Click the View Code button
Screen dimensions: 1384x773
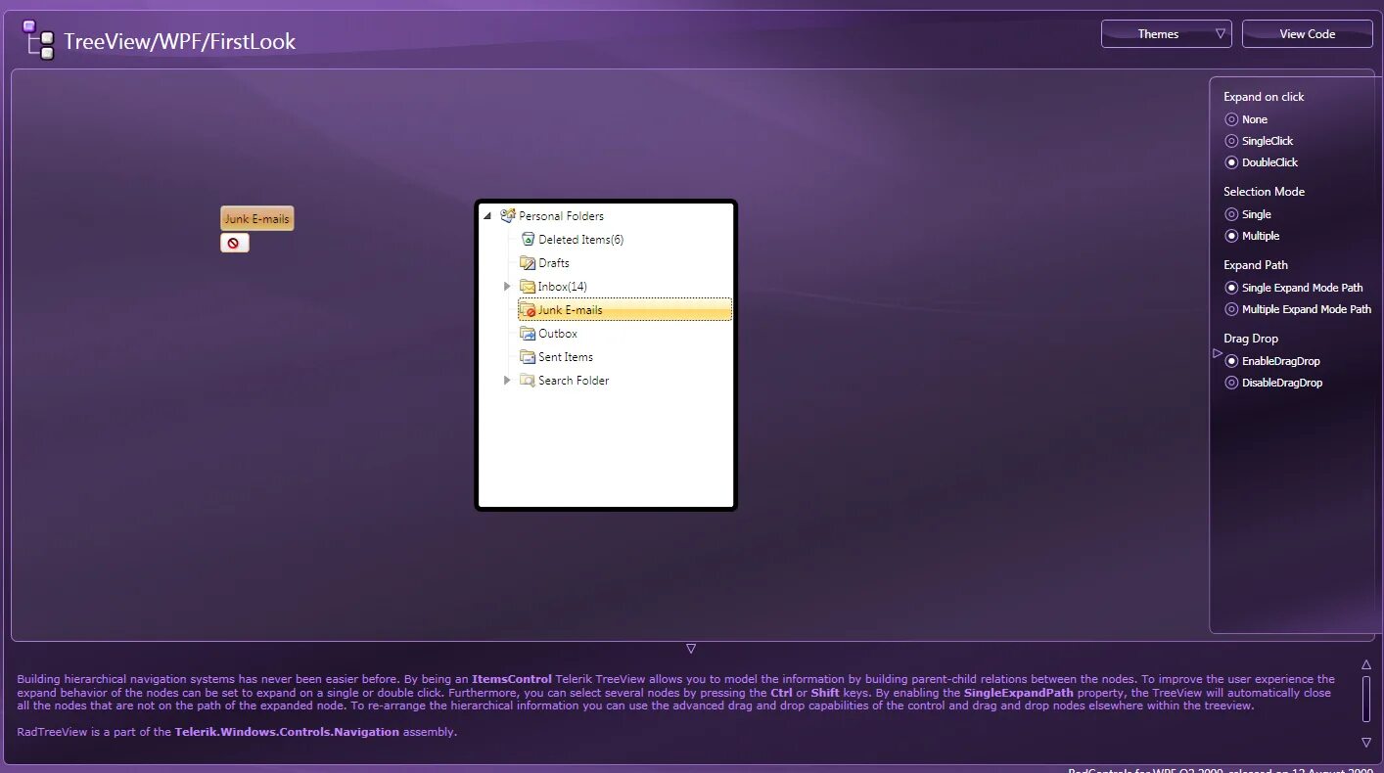pos(1307,34)
